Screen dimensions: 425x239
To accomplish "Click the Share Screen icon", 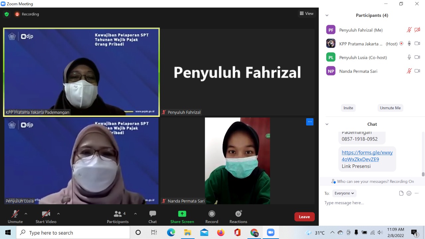I will tap(182, 214).
